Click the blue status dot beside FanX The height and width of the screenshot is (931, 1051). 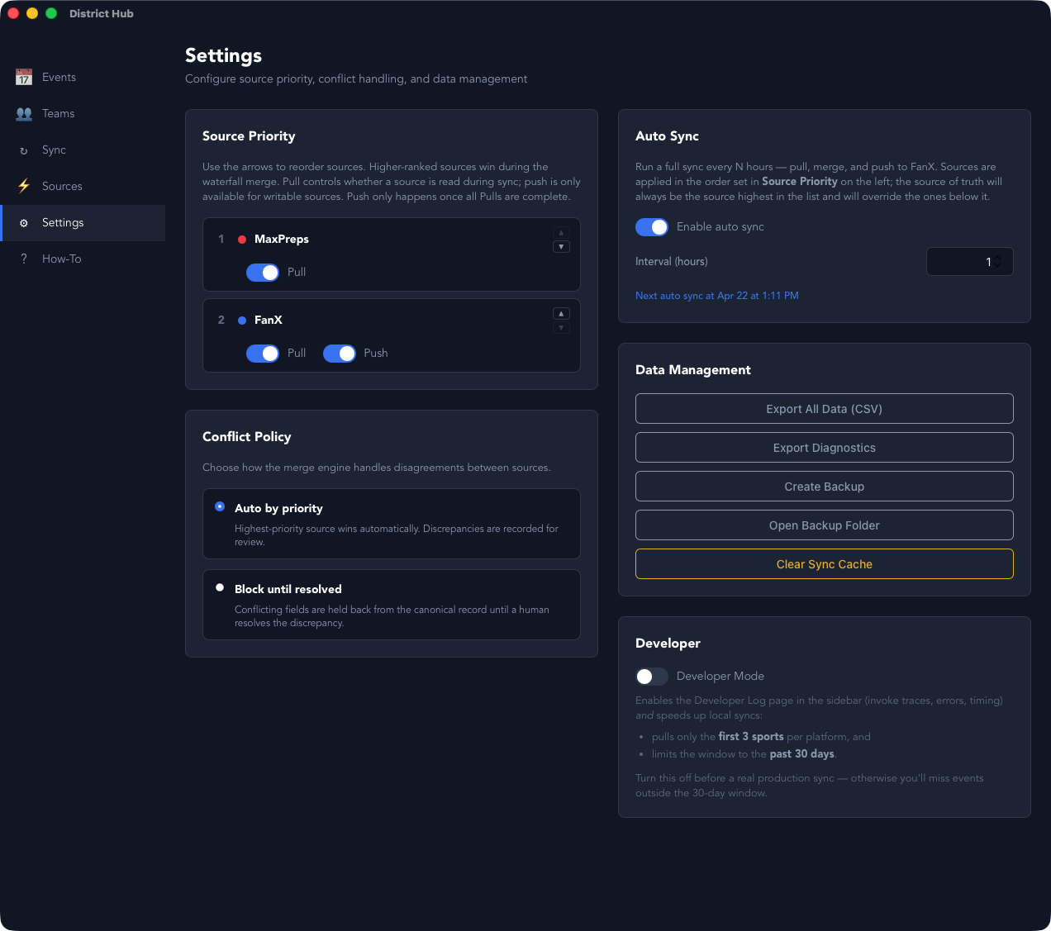point(240,320)
